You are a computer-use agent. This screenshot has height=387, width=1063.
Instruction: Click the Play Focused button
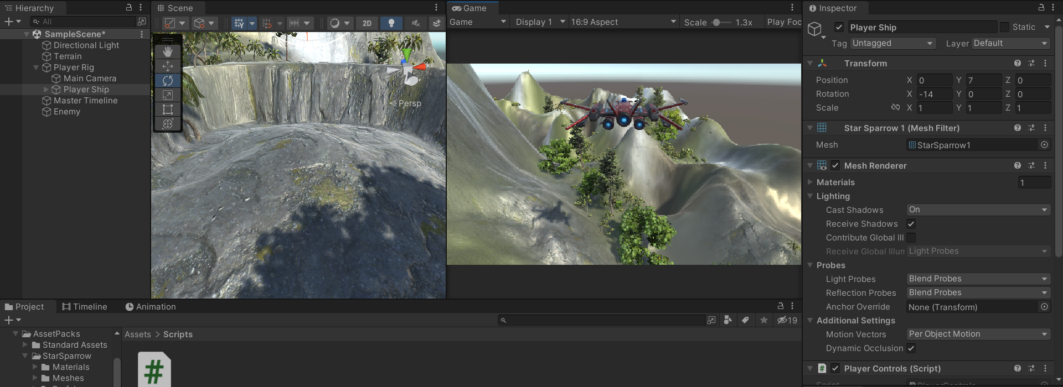784,22
